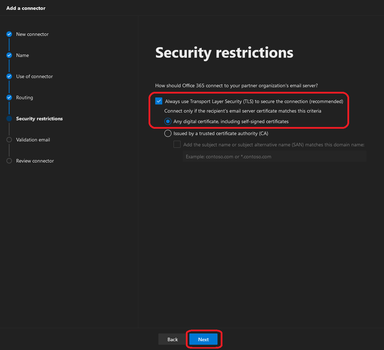Click the Use of connector checkmark icon
This screenshot has height=350, width=384.
coord(9,76)
